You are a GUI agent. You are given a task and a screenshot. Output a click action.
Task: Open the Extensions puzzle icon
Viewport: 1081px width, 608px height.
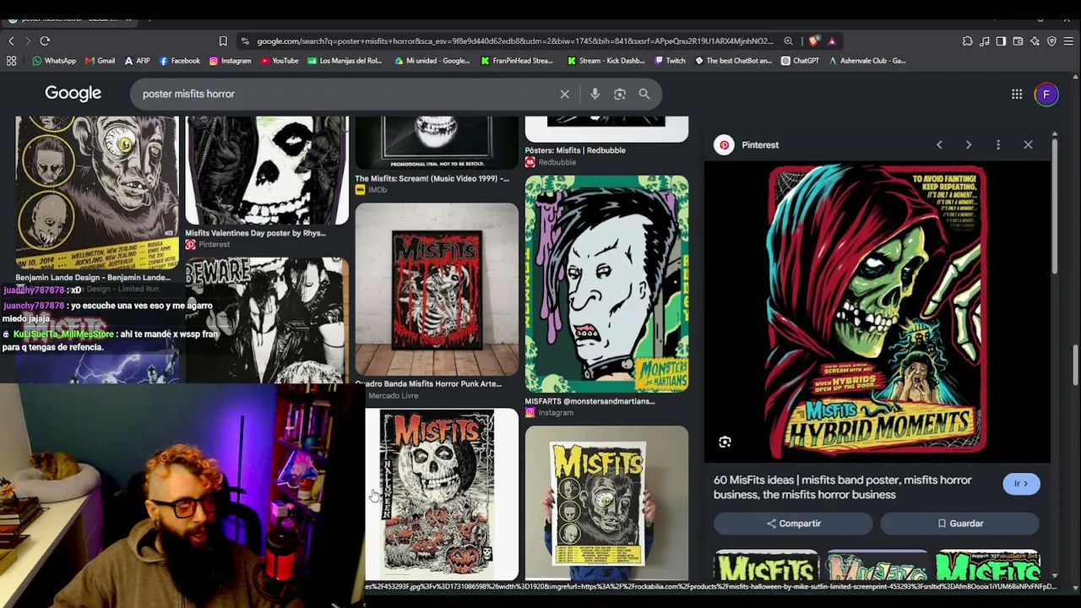tap(967, 41)
